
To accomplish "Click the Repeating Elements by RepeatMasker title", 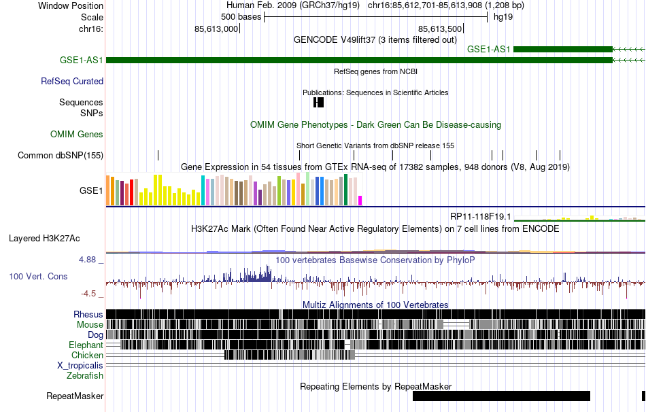I will point(375,386).
